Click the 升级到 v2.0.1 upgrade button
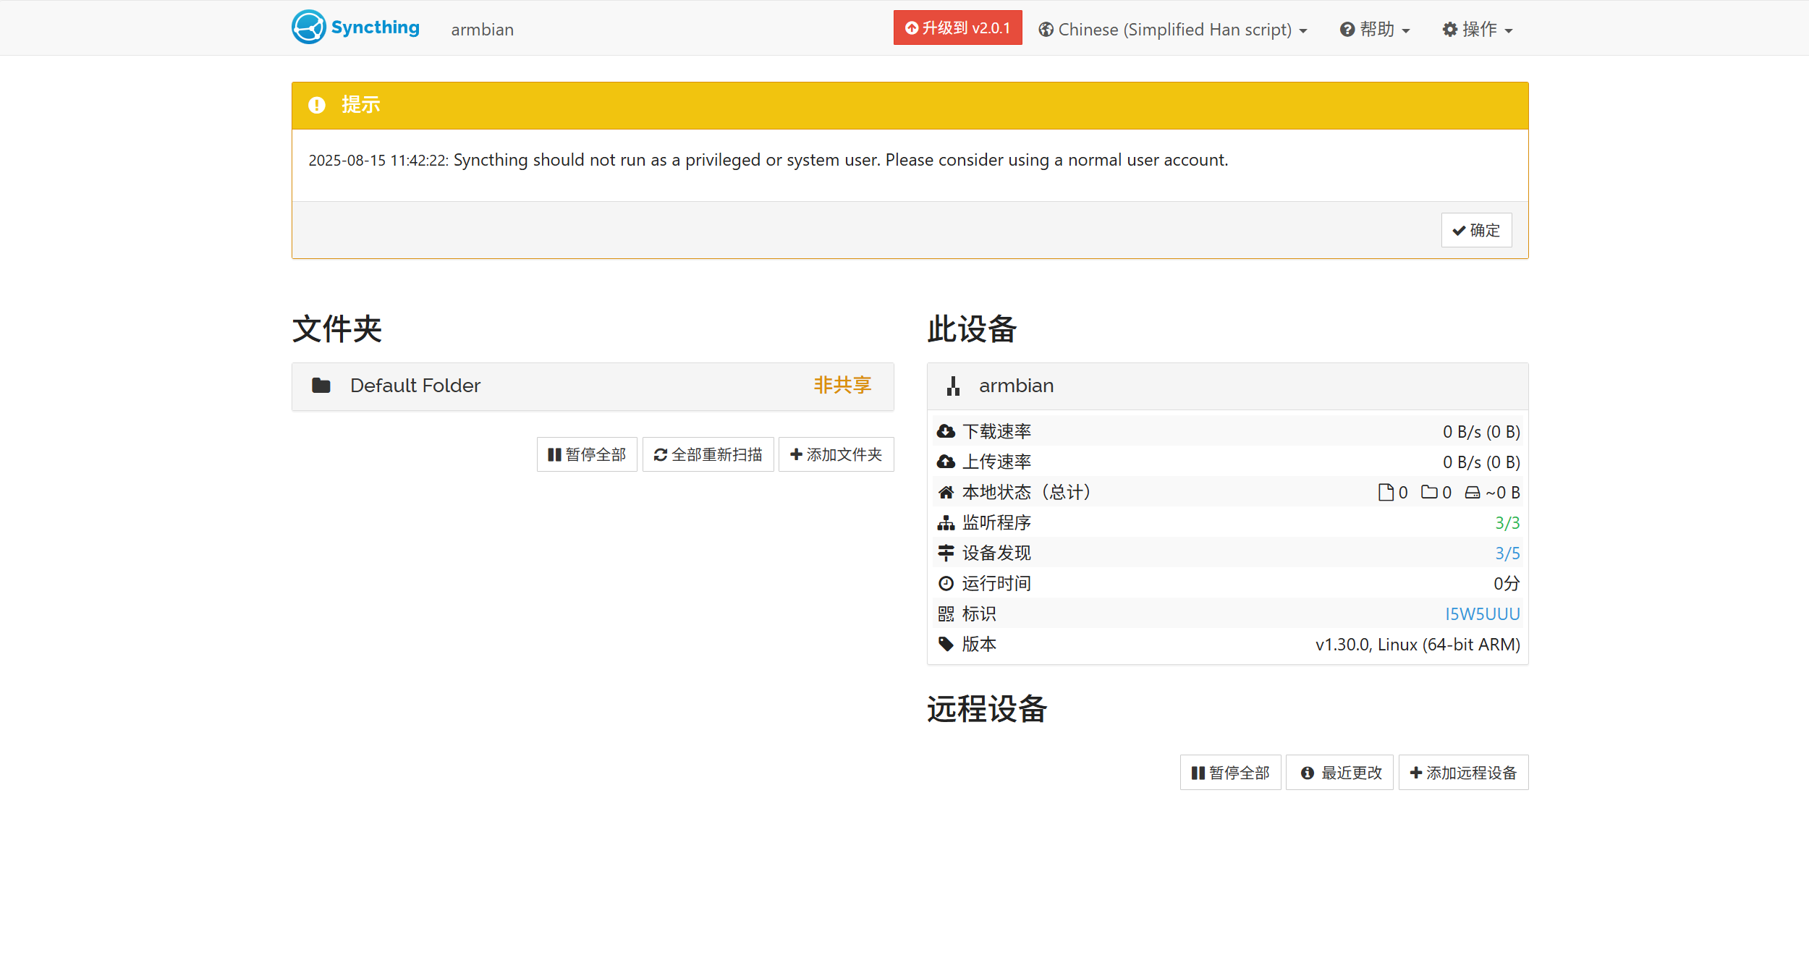The width and height of the screenshot is (1809, 955). coord(957,27)
